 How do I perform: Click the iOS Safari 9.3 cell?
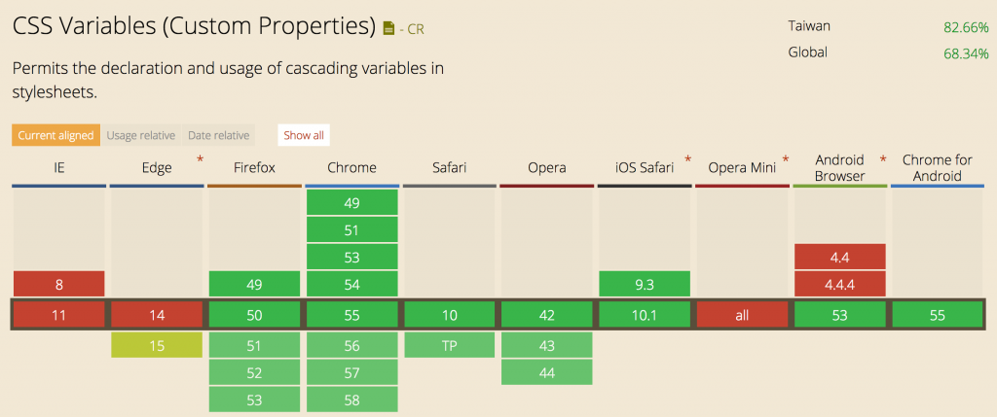click(645, 285)
